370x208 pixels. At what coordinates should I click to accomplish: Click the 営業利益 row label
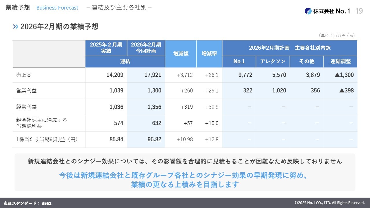[x=26, y=91]
